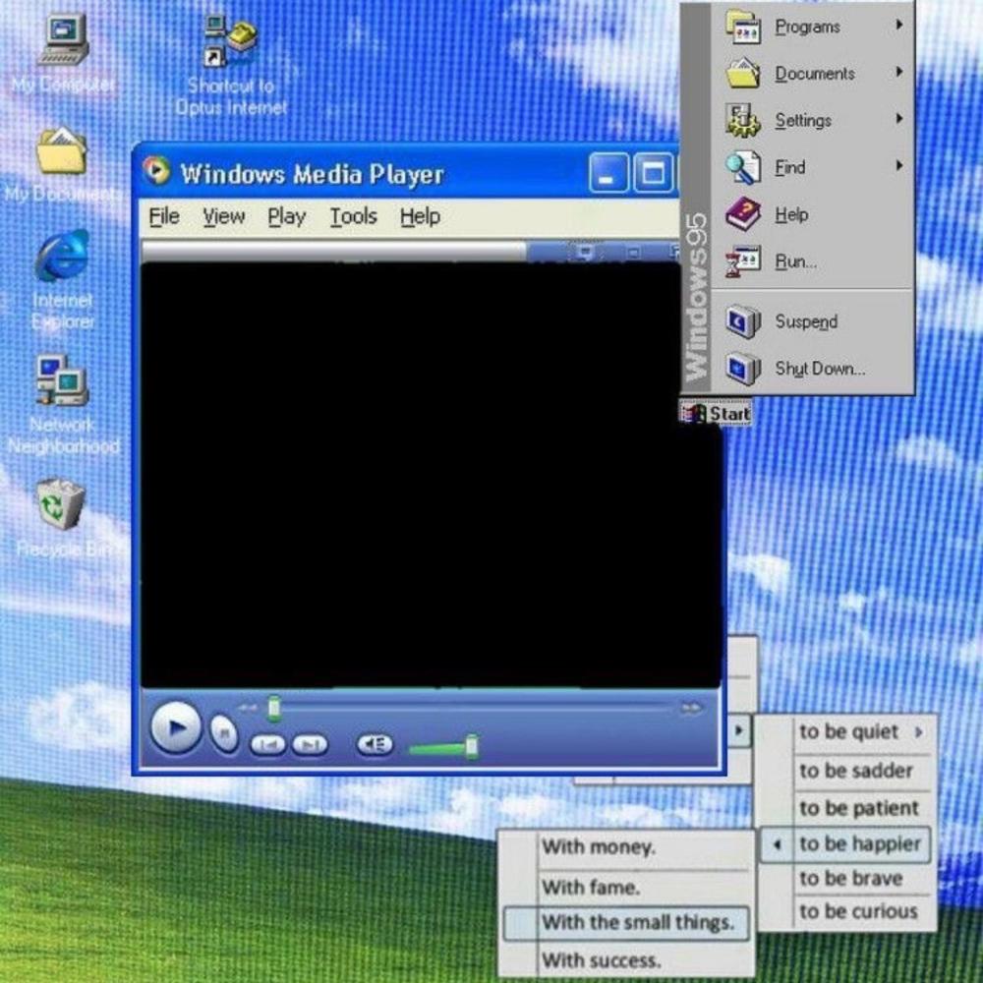
Task: Open Shortcut to Optus Internet icon
Action: [230, 42]
